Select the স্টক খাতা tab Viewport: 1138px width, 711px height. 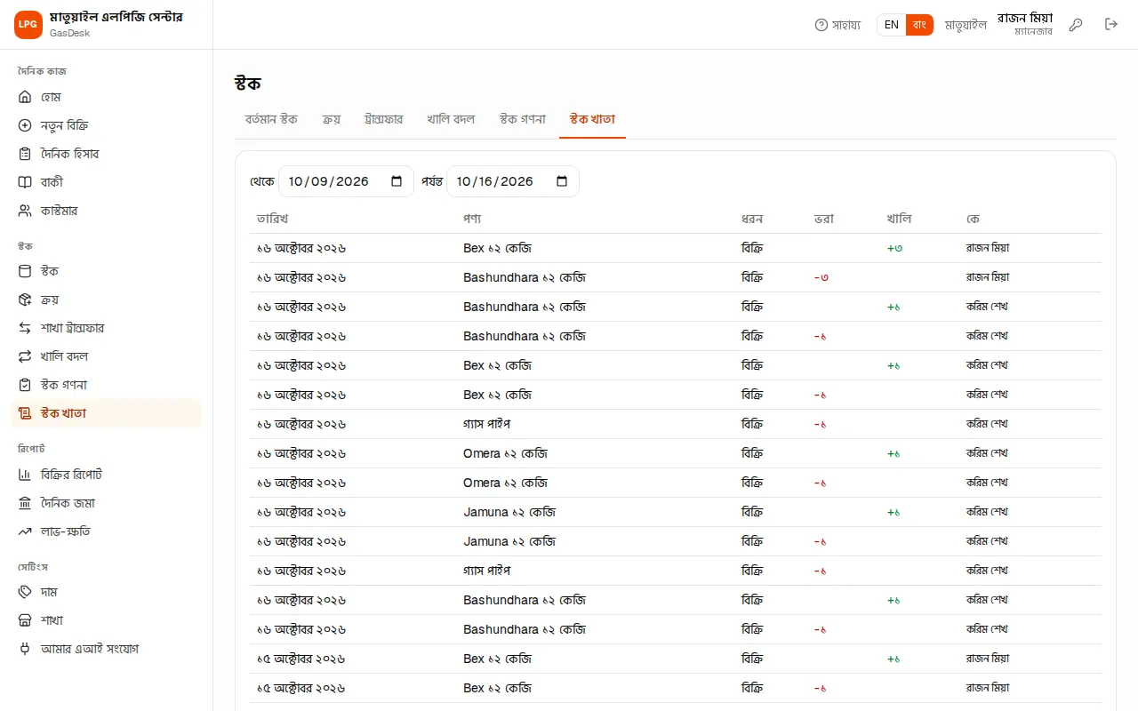click(x=592, y=119)
